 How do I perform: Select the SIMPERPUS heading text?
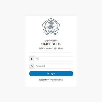click(x=51, y=44)
